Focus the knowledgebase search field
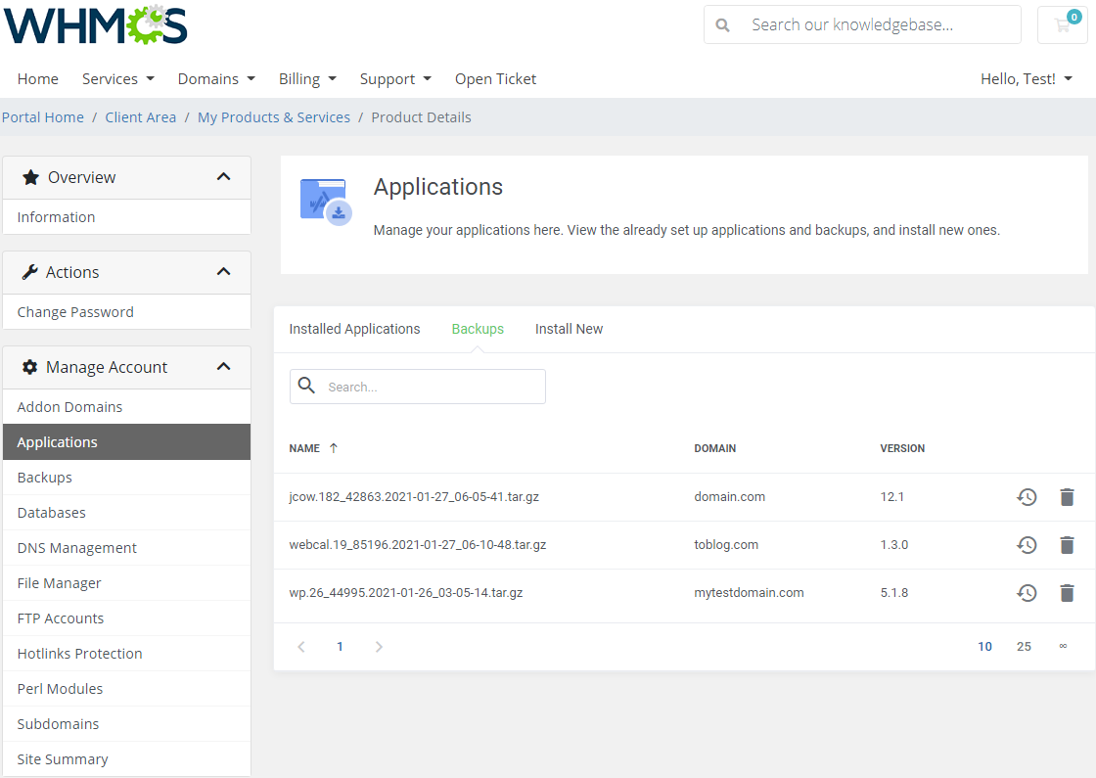Screen dimensions: 1096x778 point(862,25)
